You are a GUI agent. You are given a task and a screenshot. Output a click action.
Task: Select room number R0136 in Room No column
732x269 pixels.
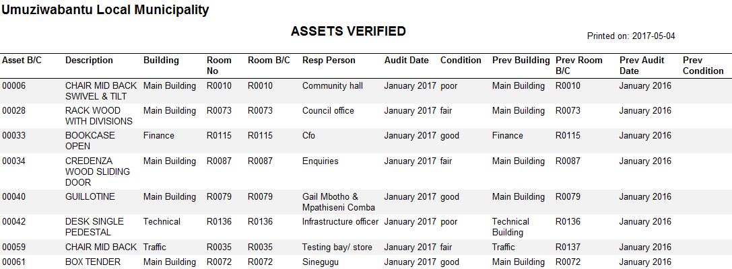click(219, 221)
